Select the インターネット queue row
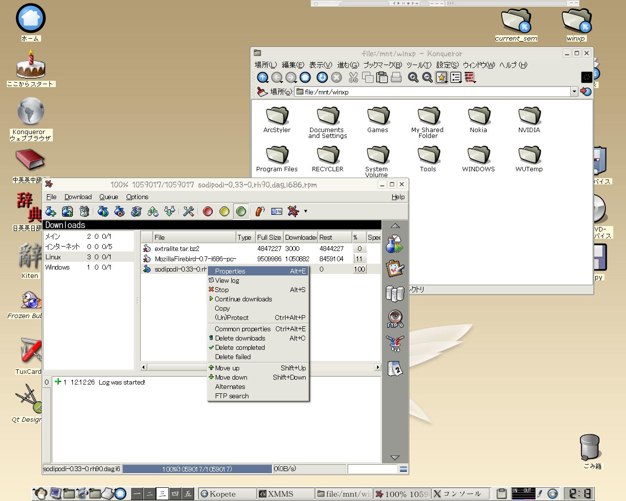This screenshot has width=626, height=501. (89, 247)
